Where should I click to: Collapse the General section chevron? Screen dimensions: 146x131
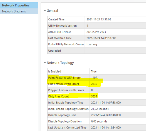click(45, 10)
